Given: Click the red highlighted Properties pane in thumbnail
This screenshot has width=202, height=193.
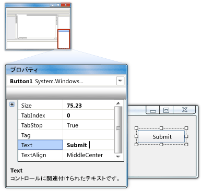Looking at the screenshot, I should click(64, 39).
